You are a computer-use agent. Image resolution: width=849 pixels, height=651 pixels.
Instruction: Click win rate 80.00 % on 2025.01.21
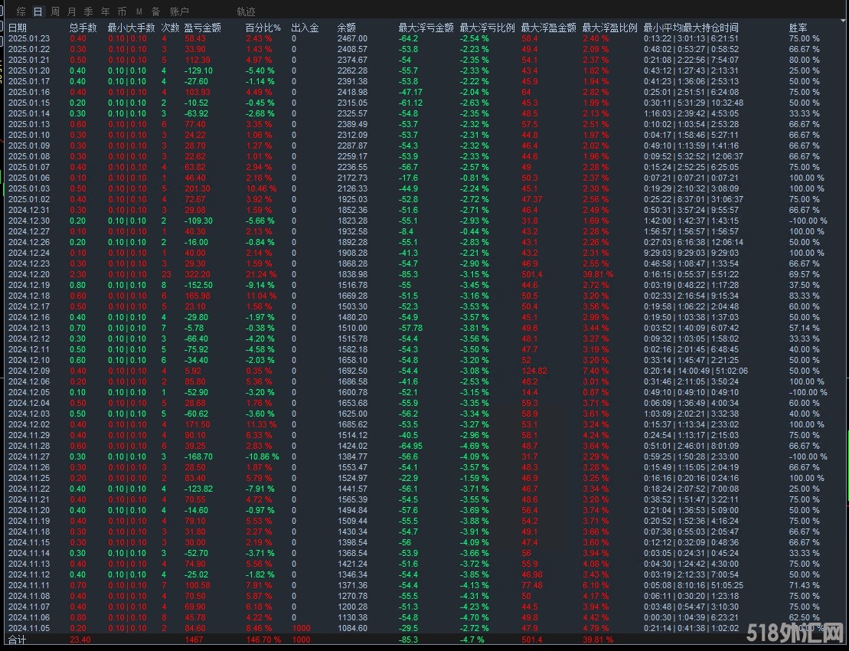804,60
